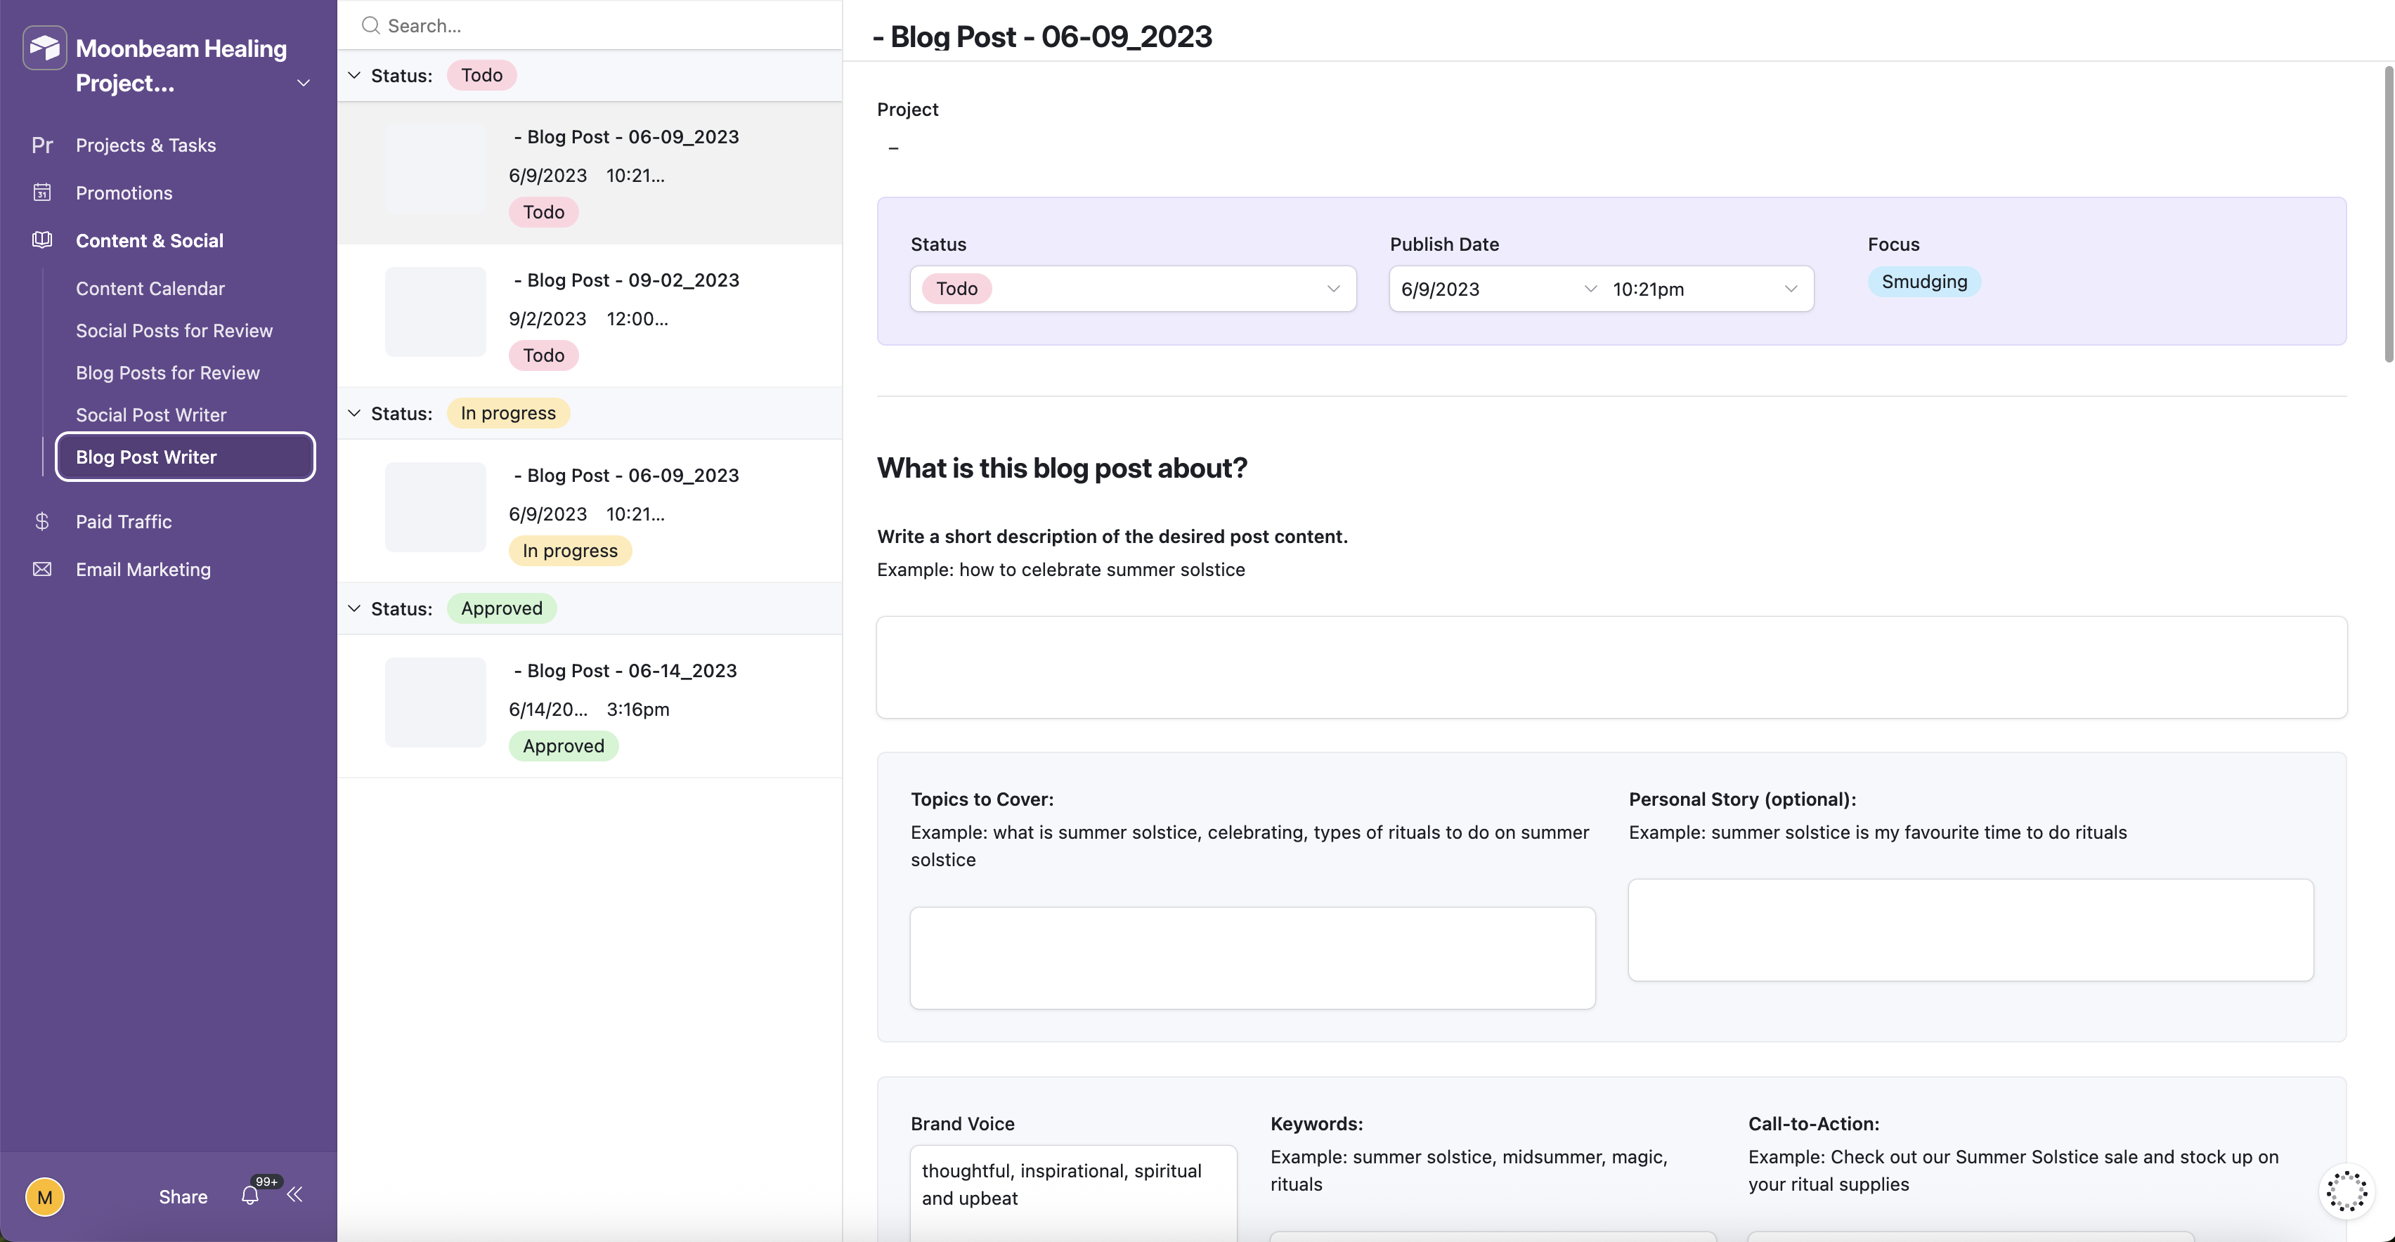The width and height of the screenshot is (2395, 1242).
Task: Open workspace switcher chevron beside Moonbeam Healing
Action: [x=303, y=83]
